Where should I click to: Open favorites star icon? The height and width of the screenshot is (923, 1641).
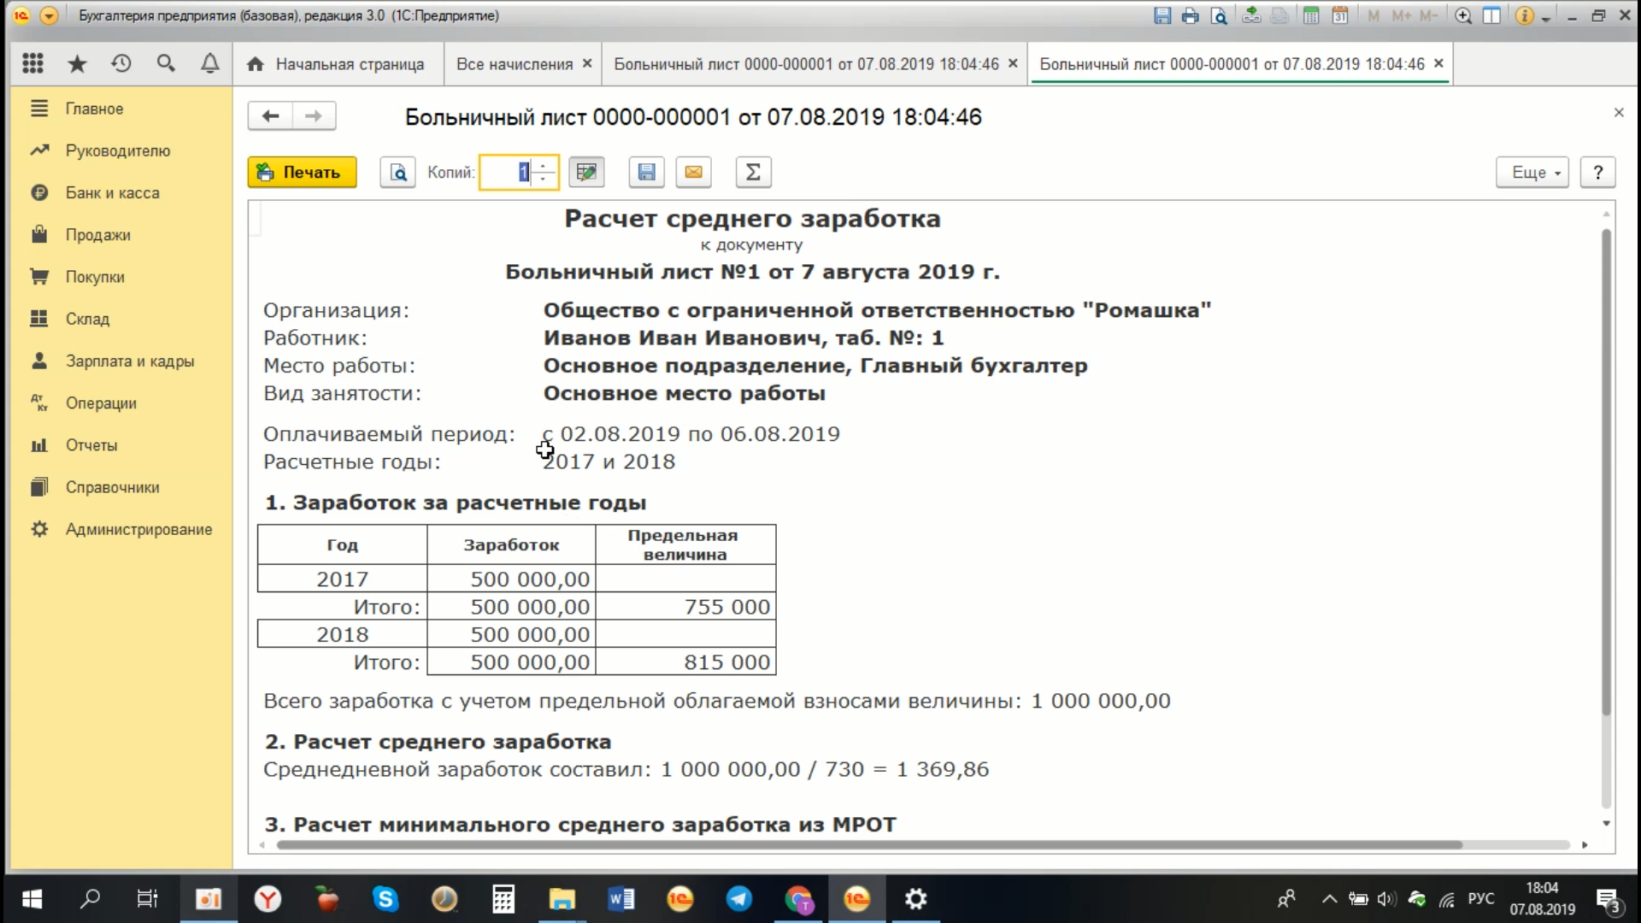[x=77, y=63]
